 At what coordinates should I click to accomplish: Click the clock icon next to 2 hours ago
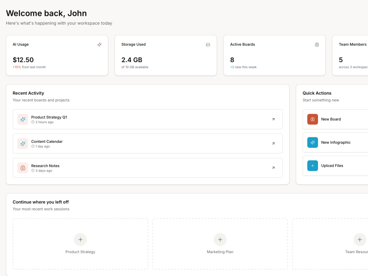click(x=33, y=122)
